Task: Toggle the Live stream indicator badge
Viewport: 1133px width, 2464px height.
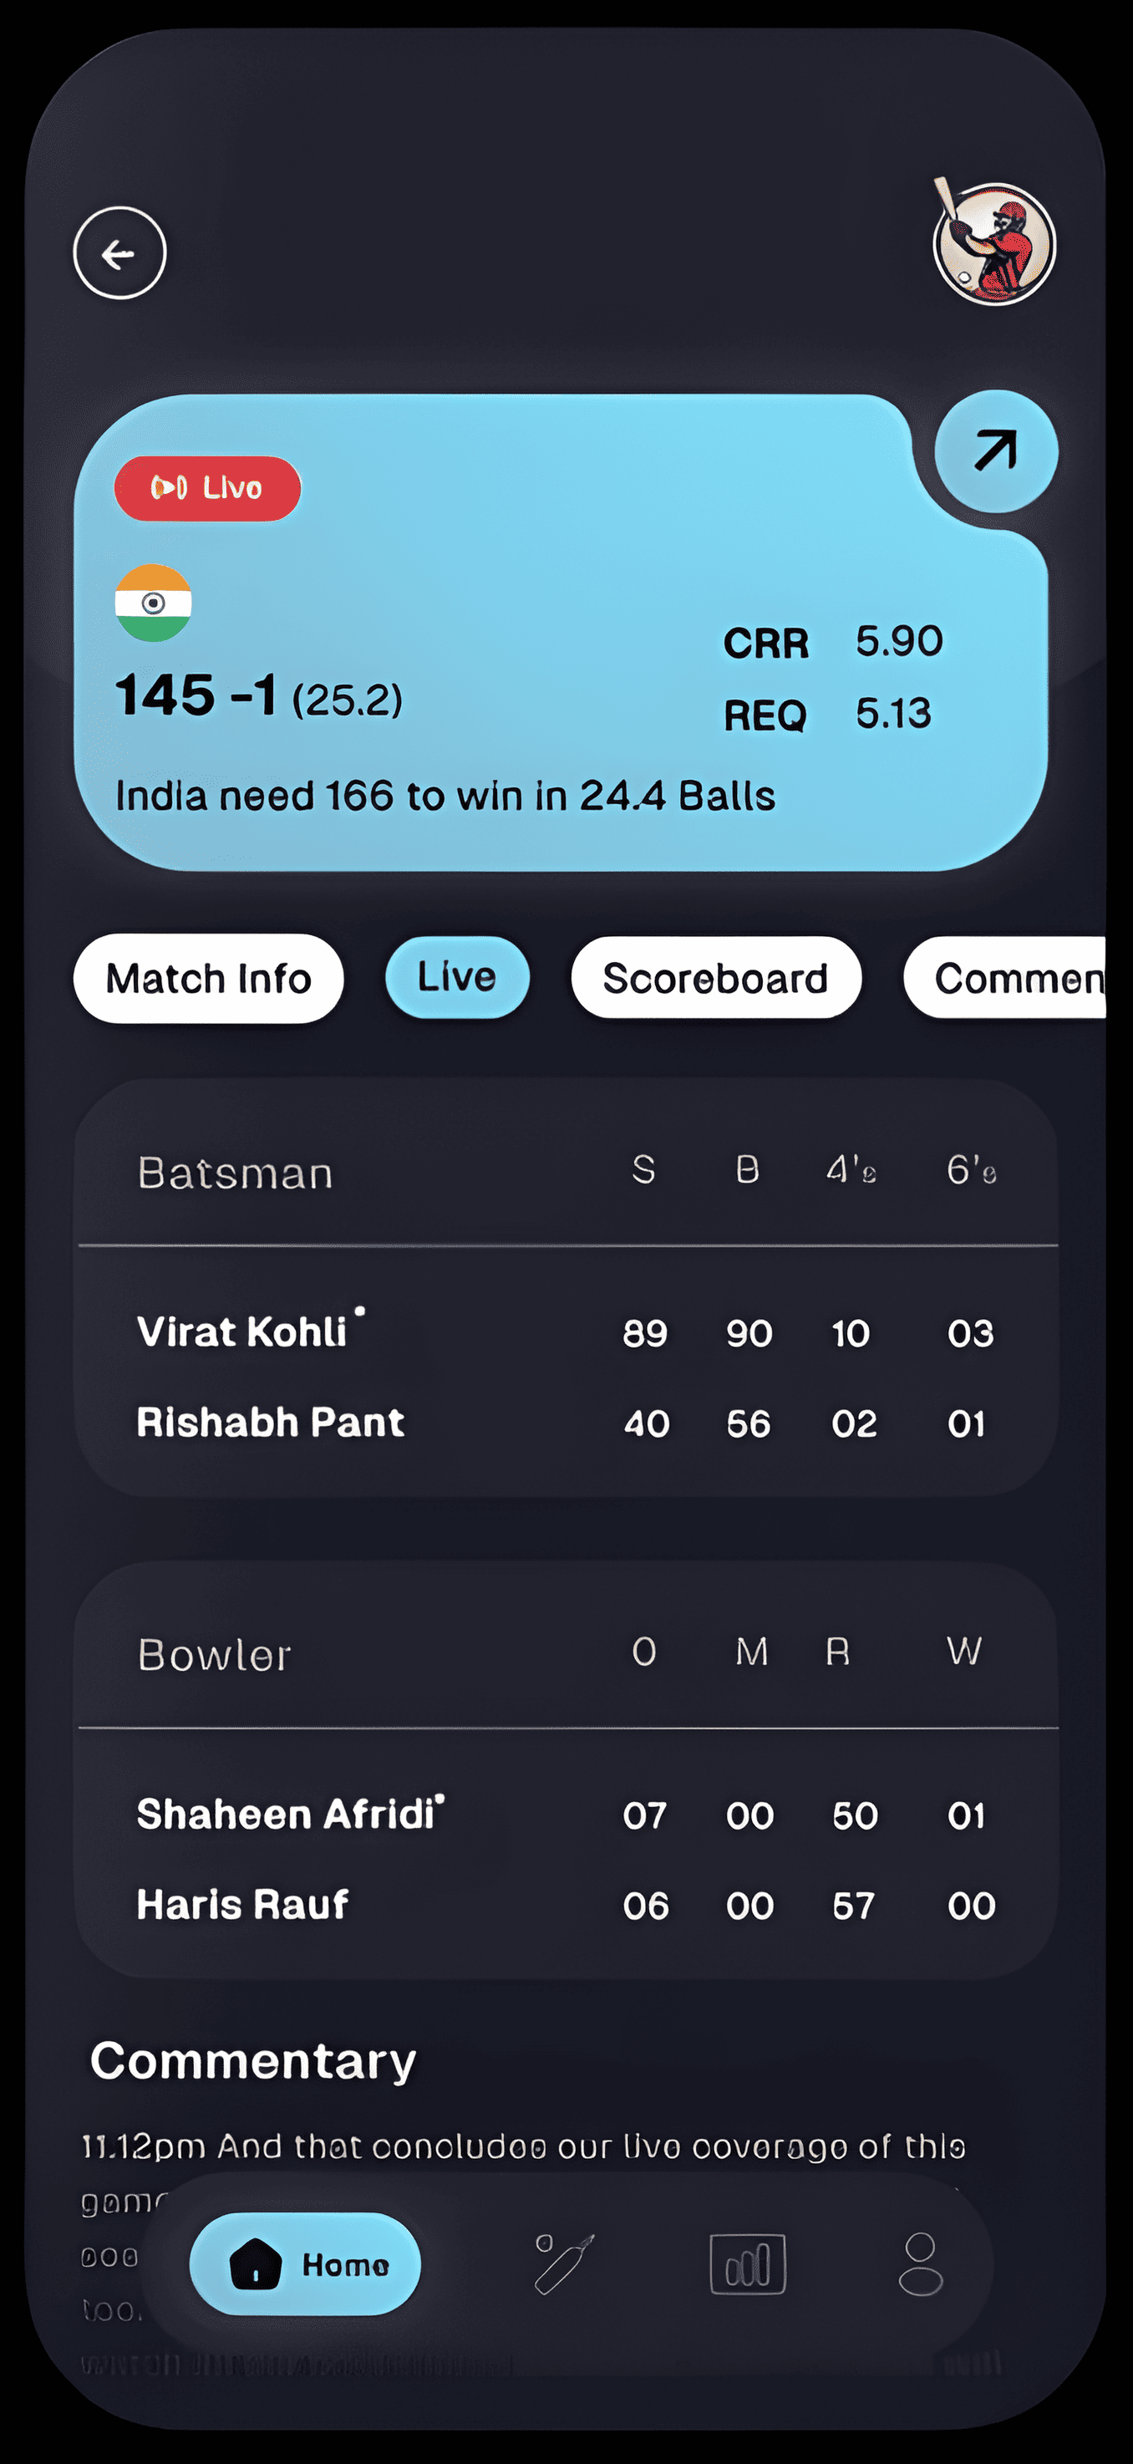Action: 206,488
